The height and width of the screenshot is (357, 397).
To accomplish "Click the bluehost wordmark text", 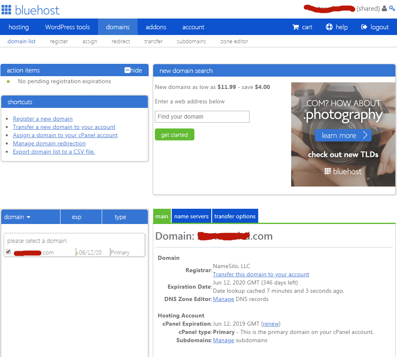I will pos(37,10).
